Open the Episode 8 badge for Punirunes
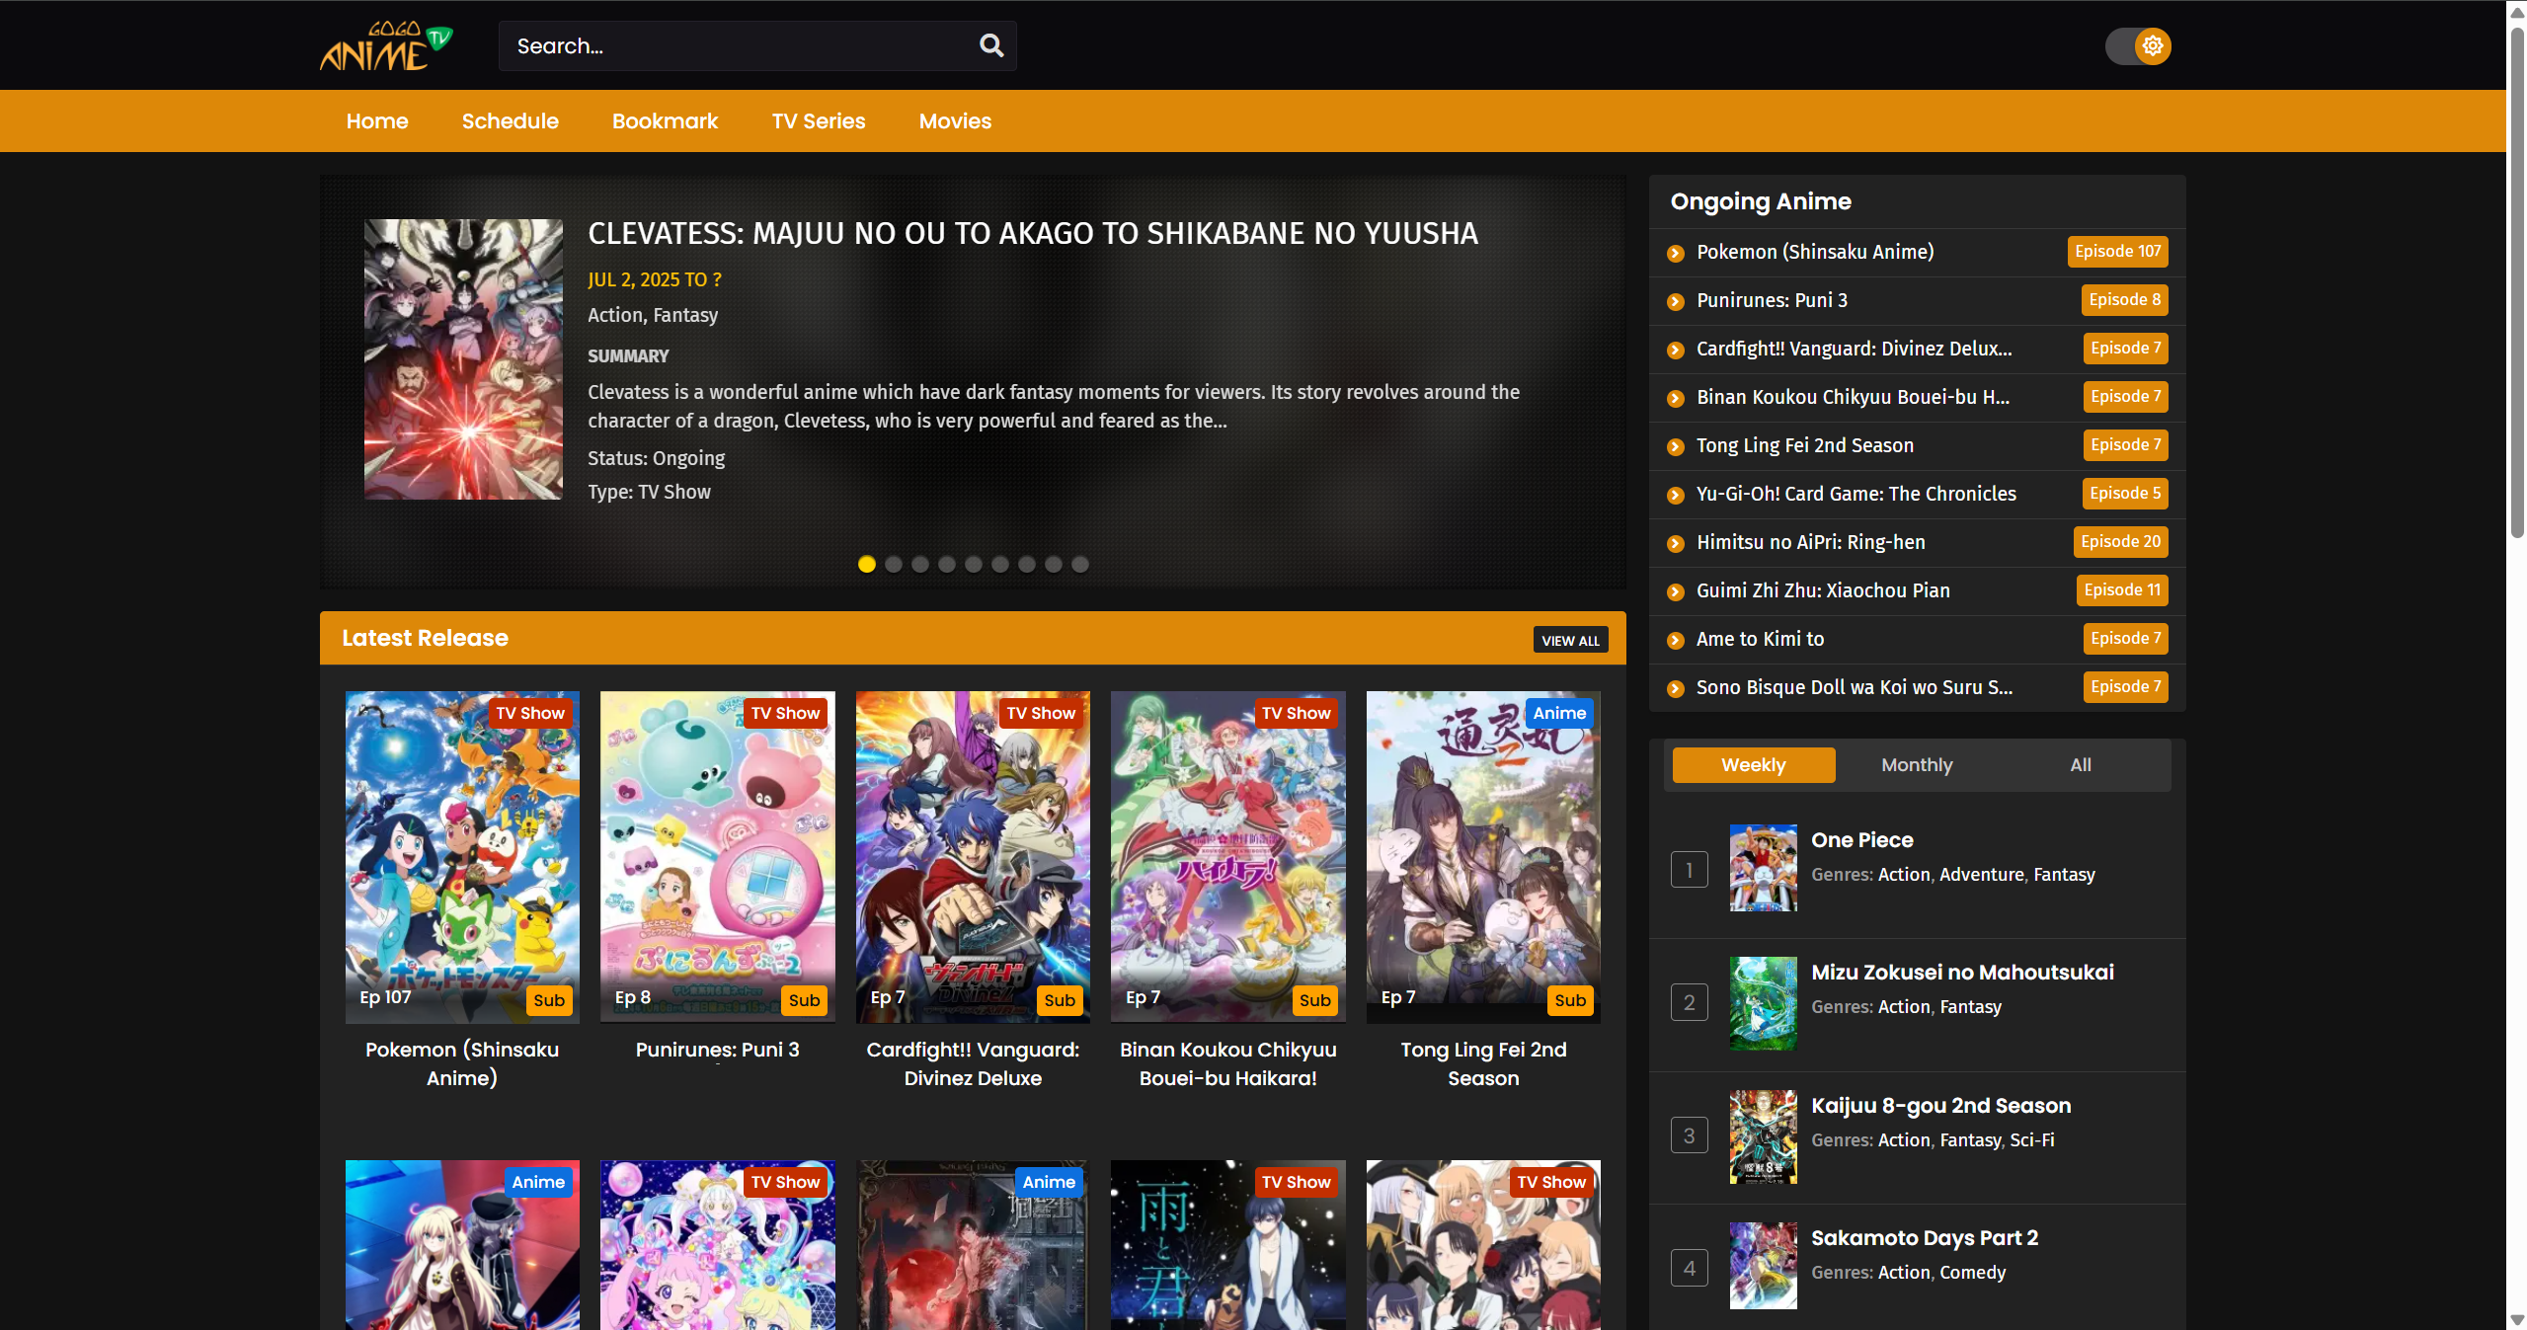 [2125, 300]
